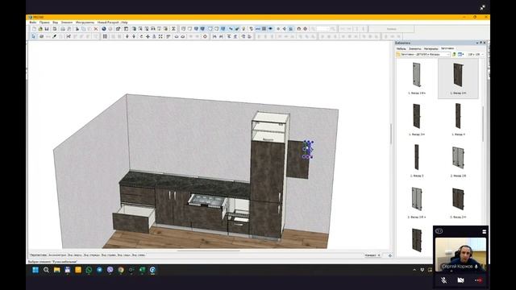This screenshot has width=516, height=290.
Task: Switch to Перспектива view tab
Action: tap(38, 255)
